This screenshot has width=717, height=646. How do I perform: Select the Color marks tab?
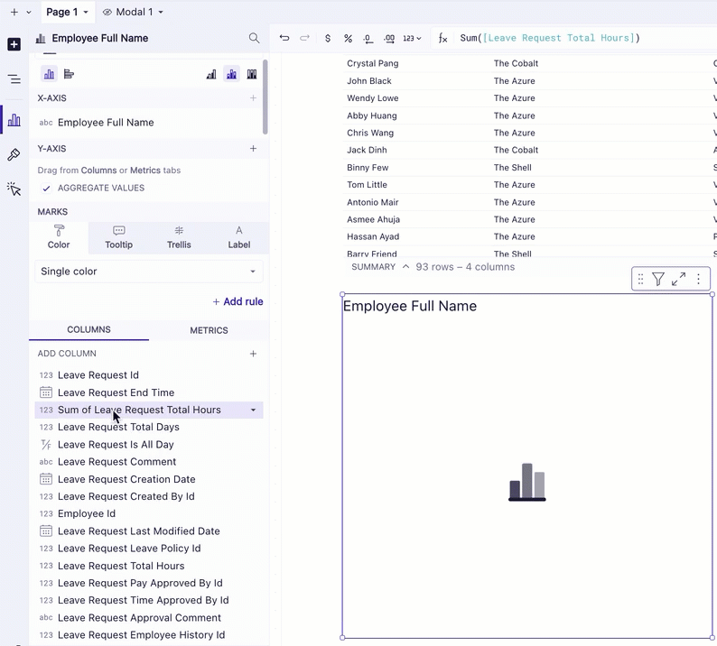[59, 237]
